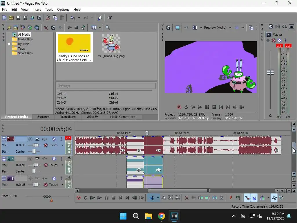Open the File menu

point(5,10)
